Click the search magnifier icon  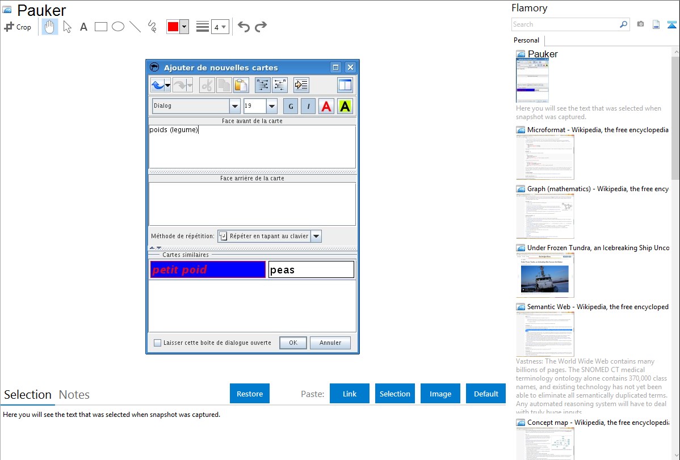(x=624, y=24)
